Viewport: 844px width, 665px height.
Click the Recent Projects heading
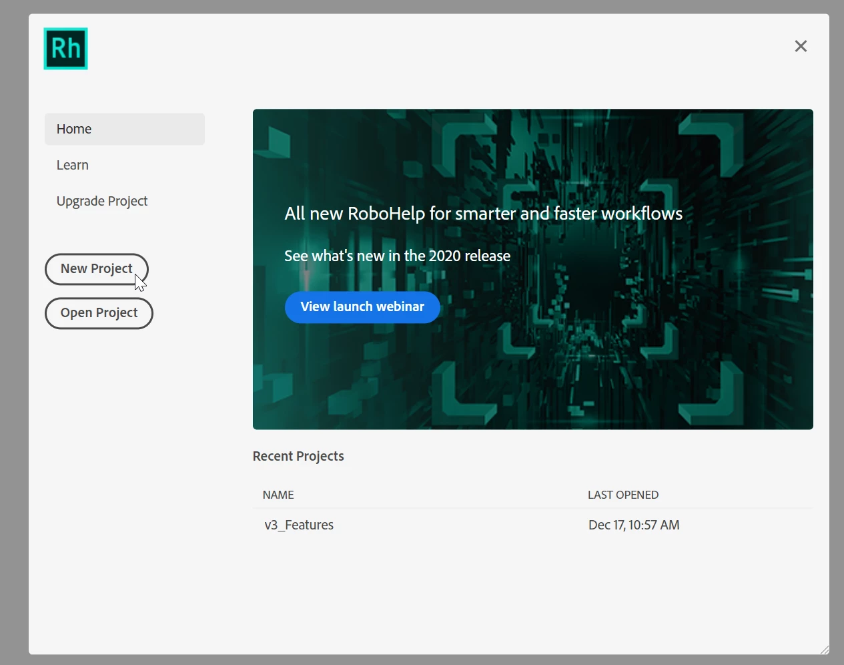(298, 456)
